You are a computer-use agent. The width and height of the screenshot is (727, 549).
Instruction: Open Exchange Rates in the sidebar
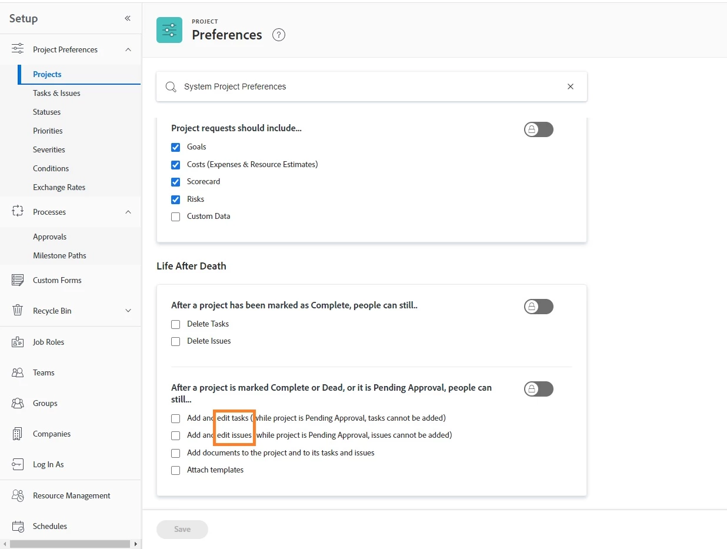(59, 187)
